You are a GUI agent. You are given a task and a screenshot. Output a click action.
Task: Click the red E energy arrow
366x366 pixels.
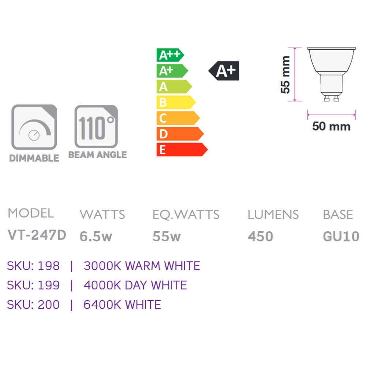[182, 150]
